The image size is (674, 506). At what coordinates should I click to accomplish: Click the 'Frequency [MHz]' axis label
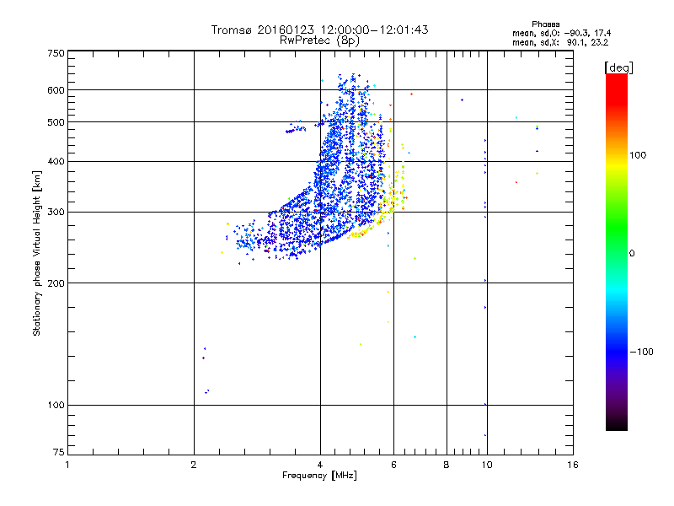tap(319, 476)
